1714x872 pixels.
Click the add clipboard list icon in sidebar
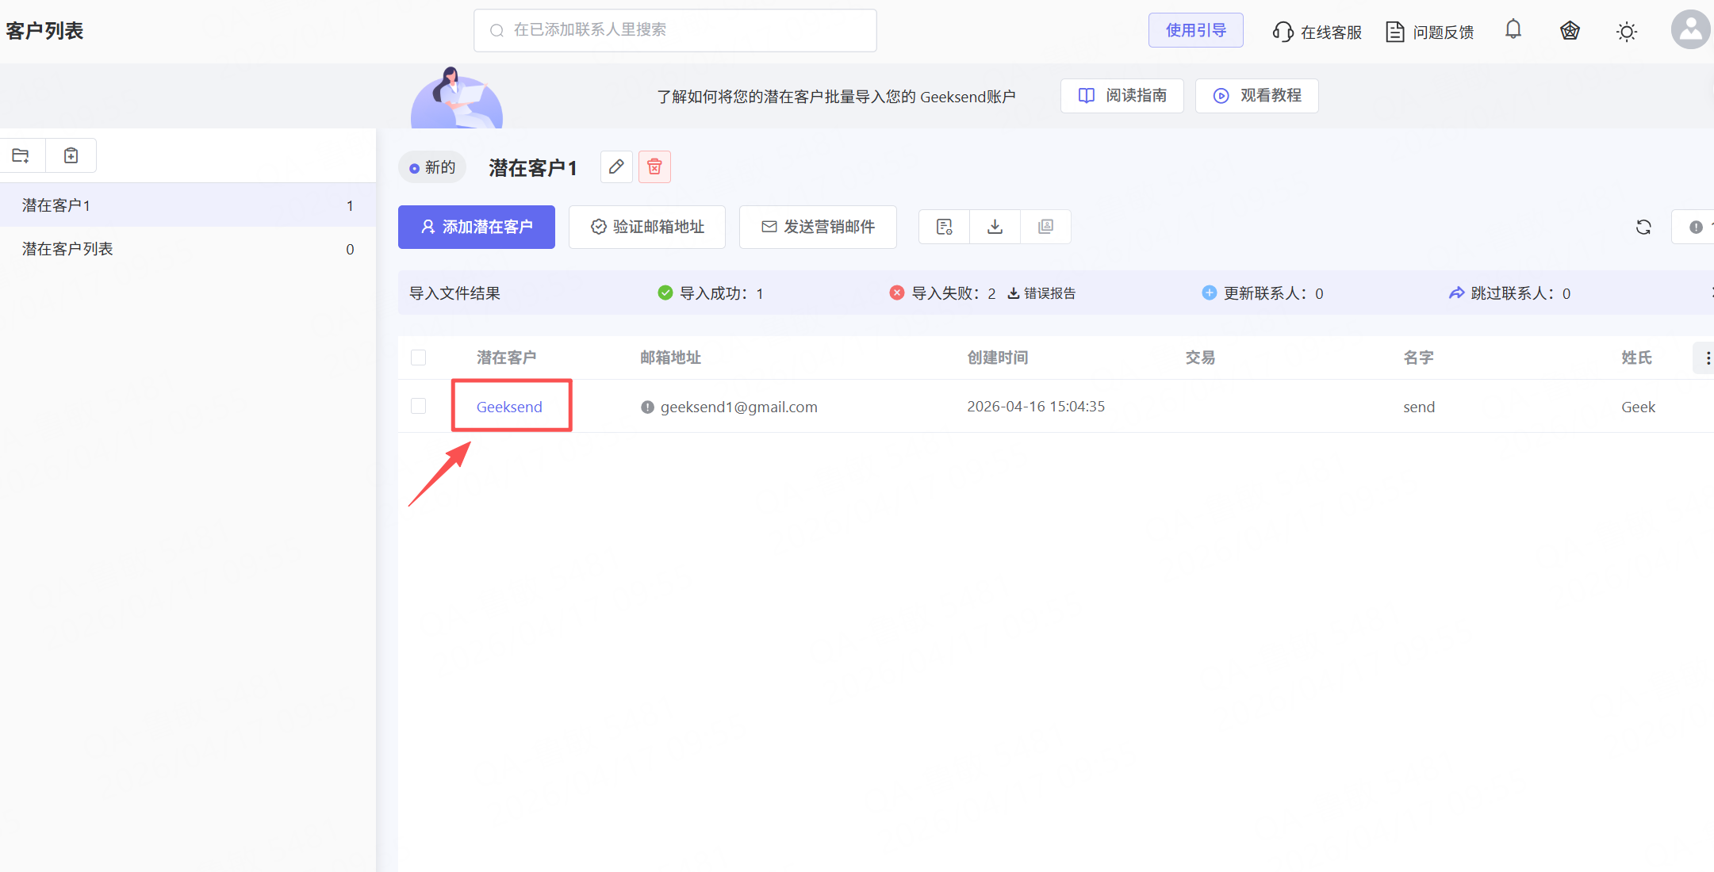[71, 155]
